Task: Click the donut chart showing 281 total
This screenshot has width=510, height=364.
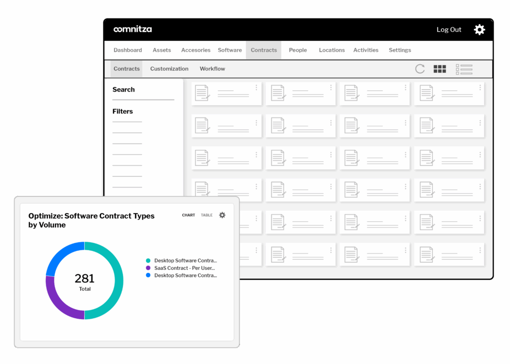Action: point(85,280)
